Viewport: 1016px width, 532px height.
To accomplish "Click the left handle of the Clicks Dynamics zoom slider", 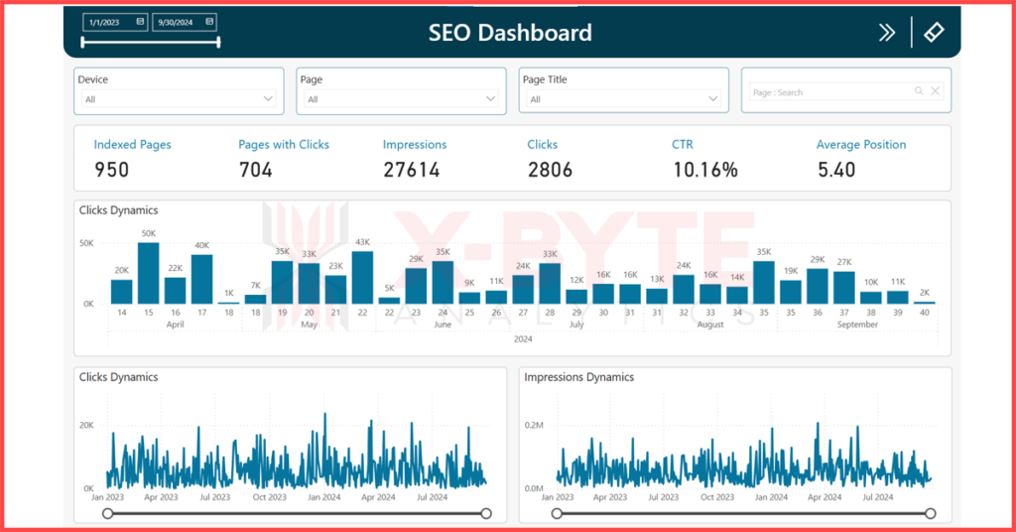I will point(107,513).
